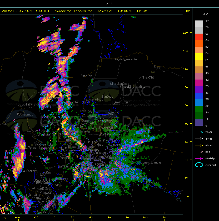Click the 'Tulumaya' map label
Image resolution: width=219 pixels, height=221 pixels.
coord(90,116)
